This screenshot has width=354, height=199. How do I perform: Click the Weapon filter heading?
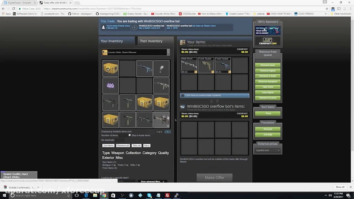coord(118,153)
